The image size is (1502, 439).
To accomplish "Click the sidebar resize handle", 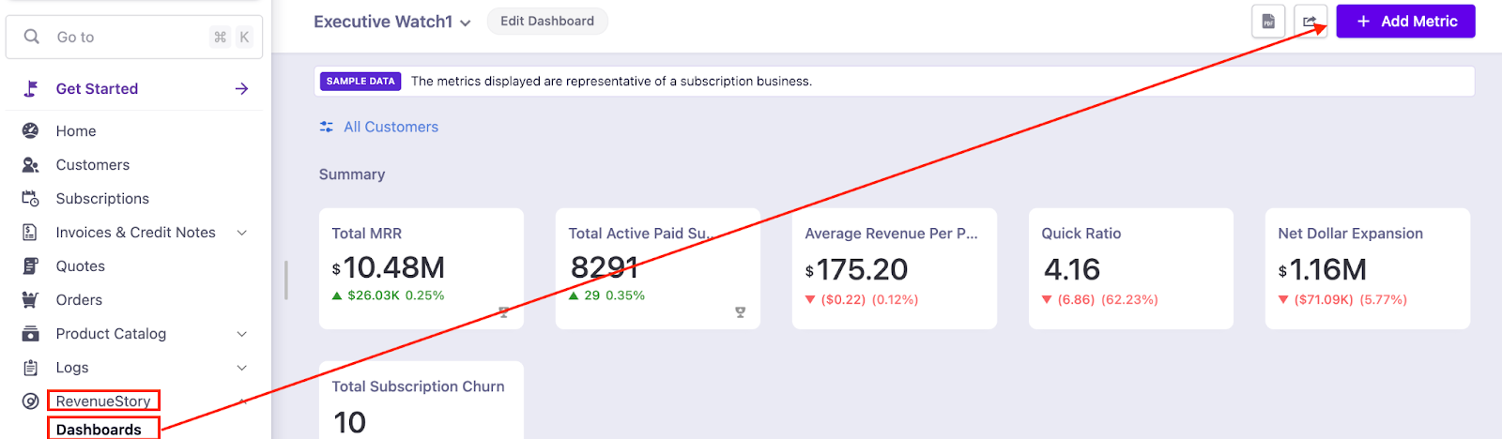I will (286, 280).
